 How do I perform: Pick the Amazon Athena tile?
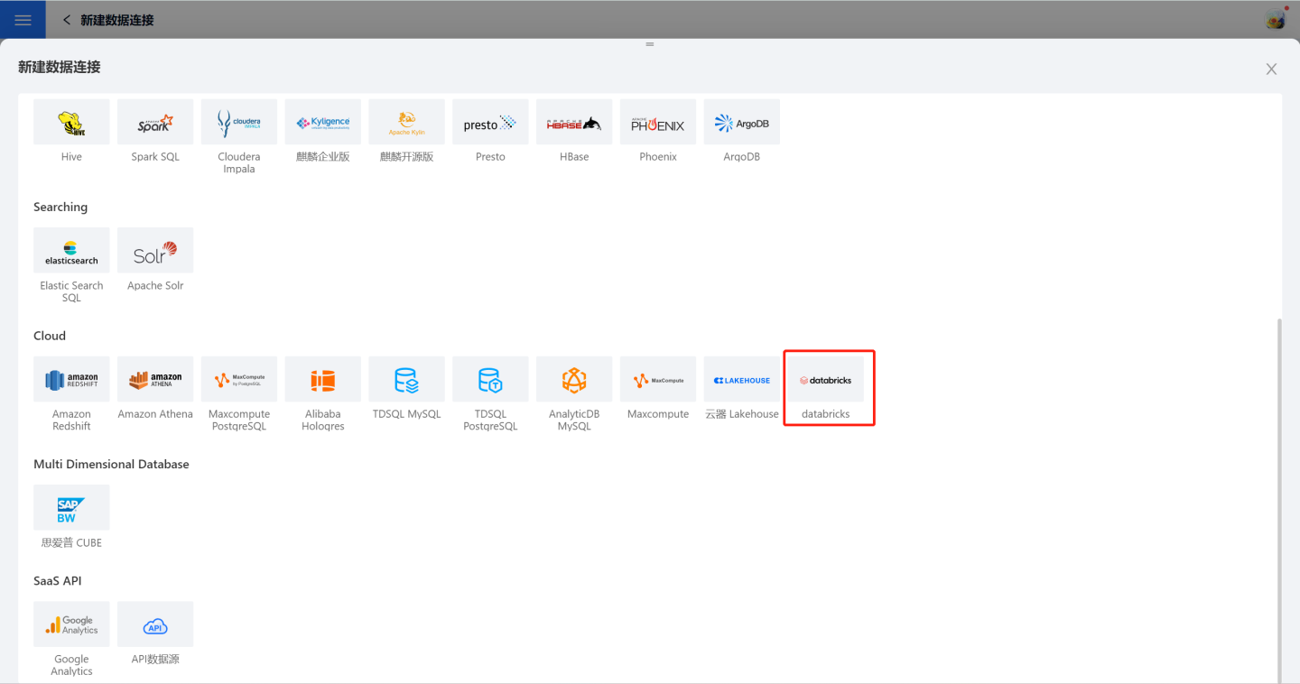(x=155, y=380)
